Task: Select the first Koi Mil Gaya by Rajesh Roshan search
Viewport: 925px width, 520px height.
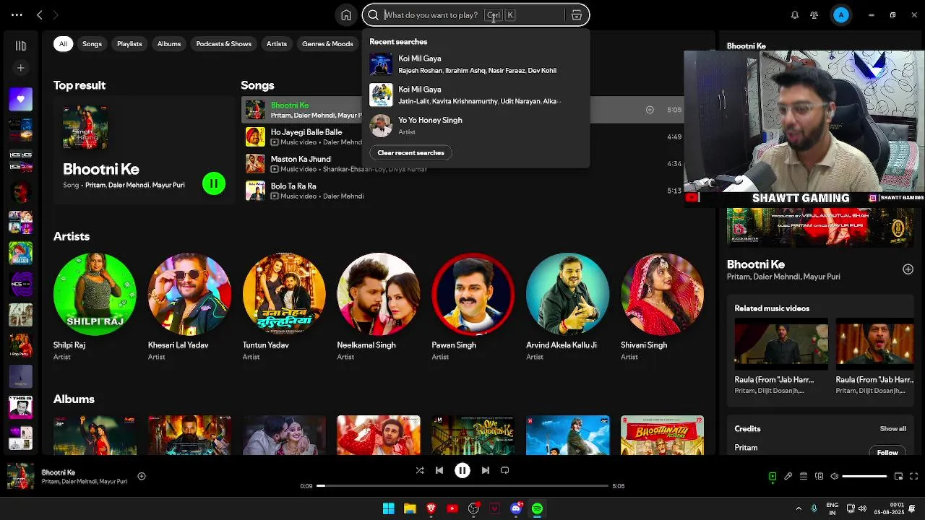Action: 476,64
